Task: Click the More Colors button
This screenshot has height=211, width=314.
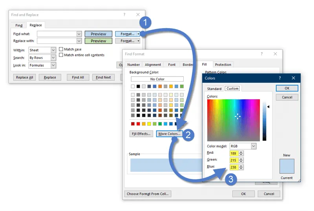Action: (169, 134)
